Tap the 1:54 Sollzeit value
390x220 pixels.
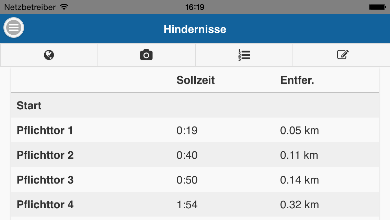pyautogui.click(x=187, y=205)
